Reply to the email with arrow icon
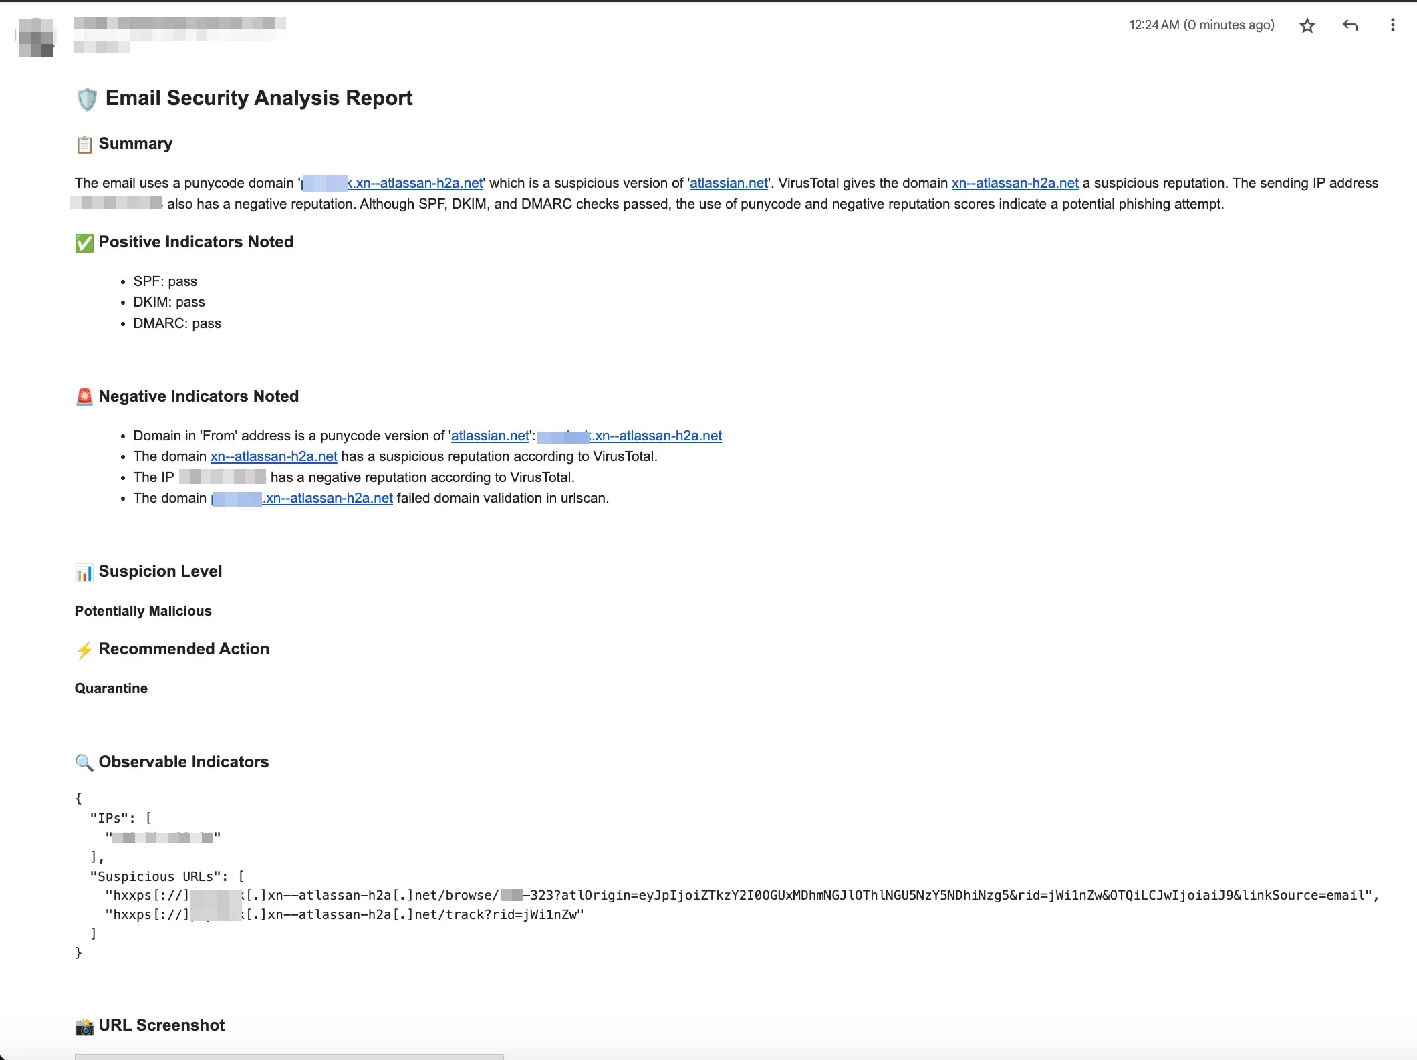This screenshot has height=1060, width=1417. (x=1350, y=25)
